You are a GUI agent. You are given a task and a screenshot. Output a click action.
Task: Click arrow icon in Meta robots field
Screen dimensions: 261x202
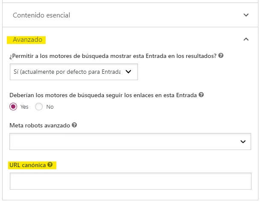click(x=243, y=141)
